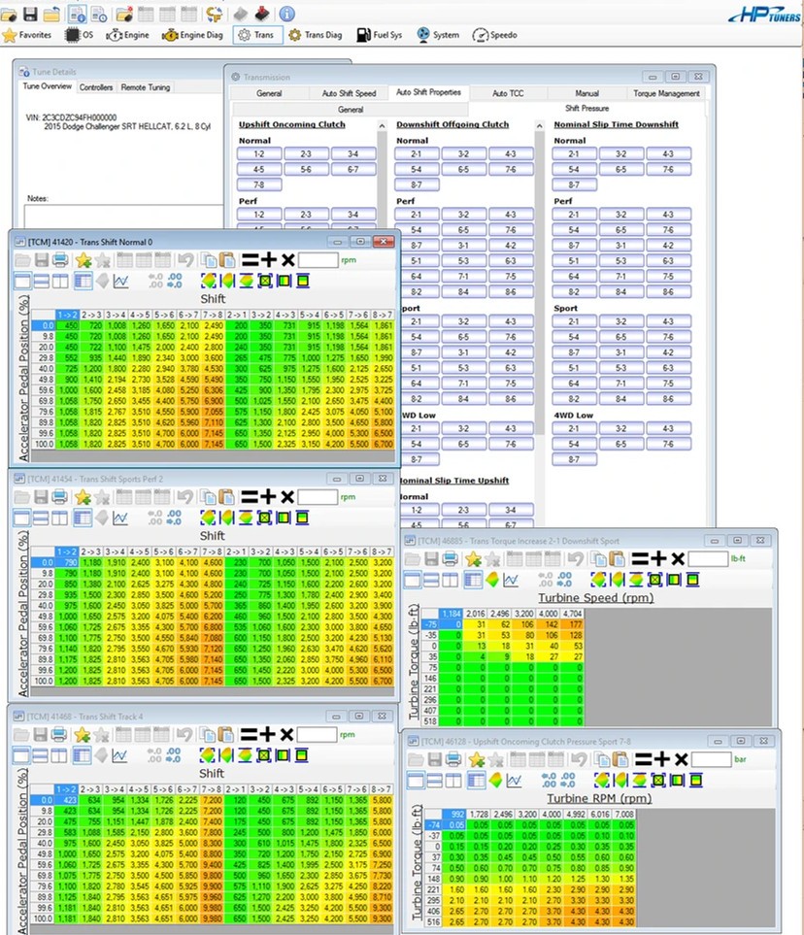Click Downshift Offgoing Clutch Normal 6-5 button

463,169
